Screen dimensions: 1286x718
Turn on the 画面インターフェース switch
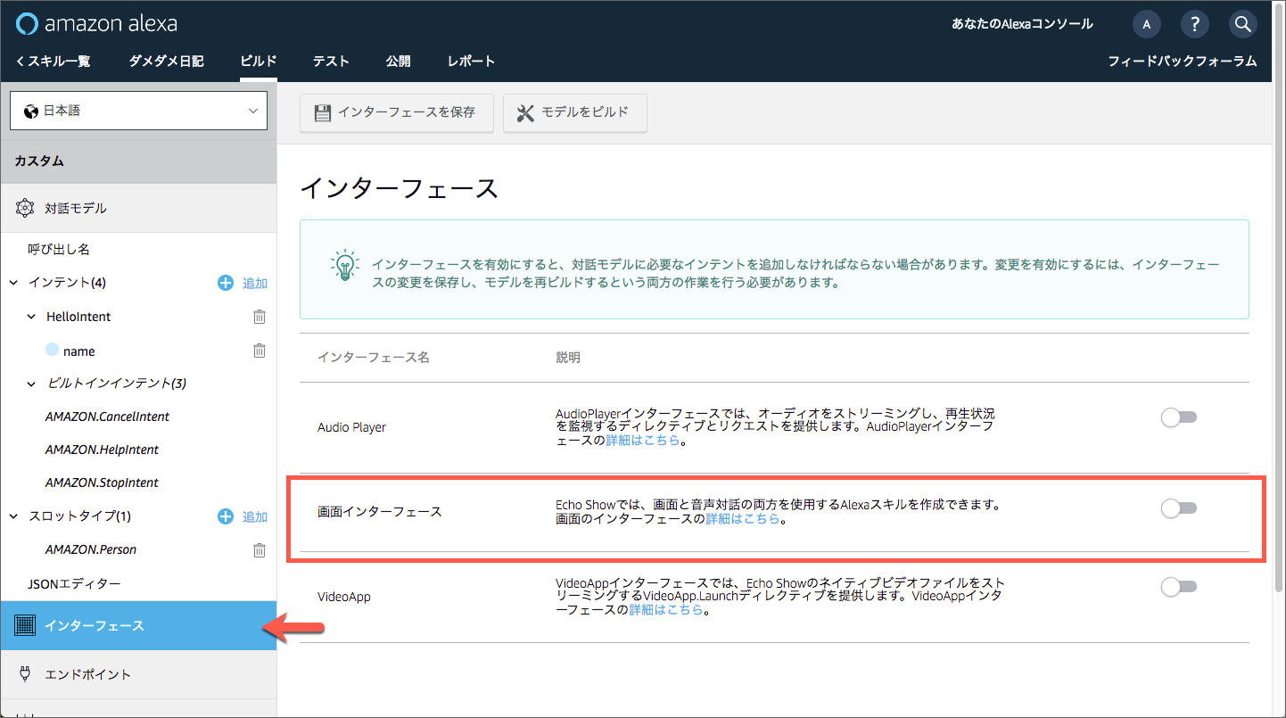point(1178,507)
